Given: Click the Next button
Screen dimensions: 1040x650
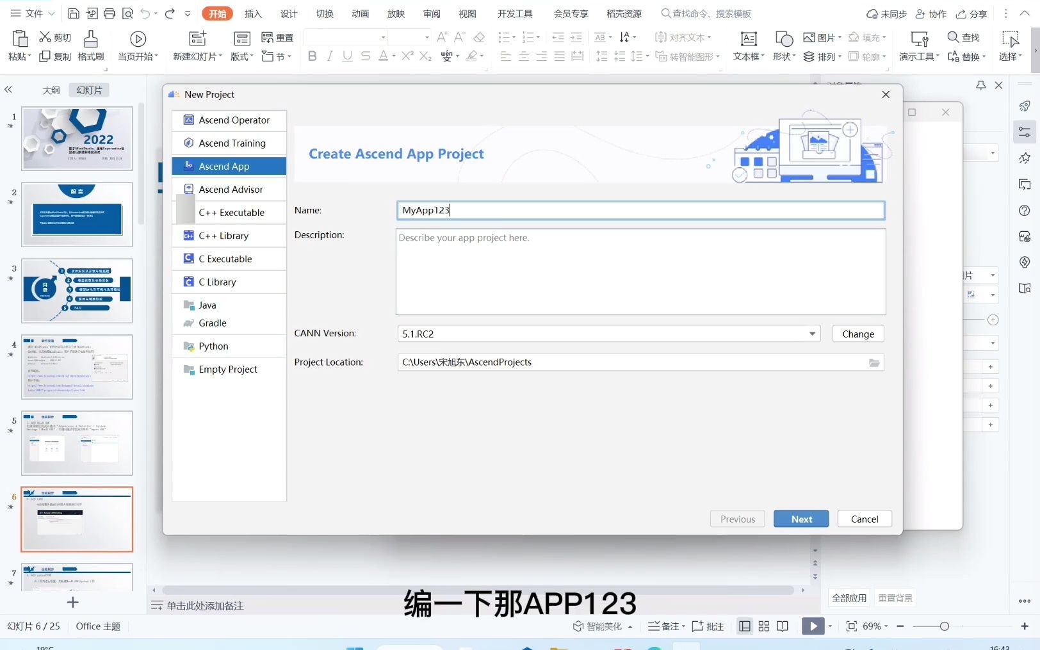Looking at the screenshot, I should [x=801, y=519].
